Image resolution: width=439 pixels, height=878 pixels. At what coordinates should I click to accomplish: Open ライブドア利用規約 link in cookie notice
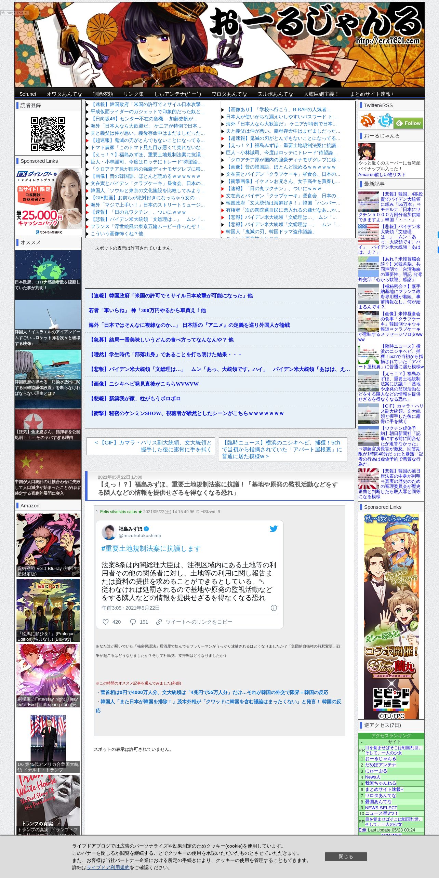pos(108,867)
